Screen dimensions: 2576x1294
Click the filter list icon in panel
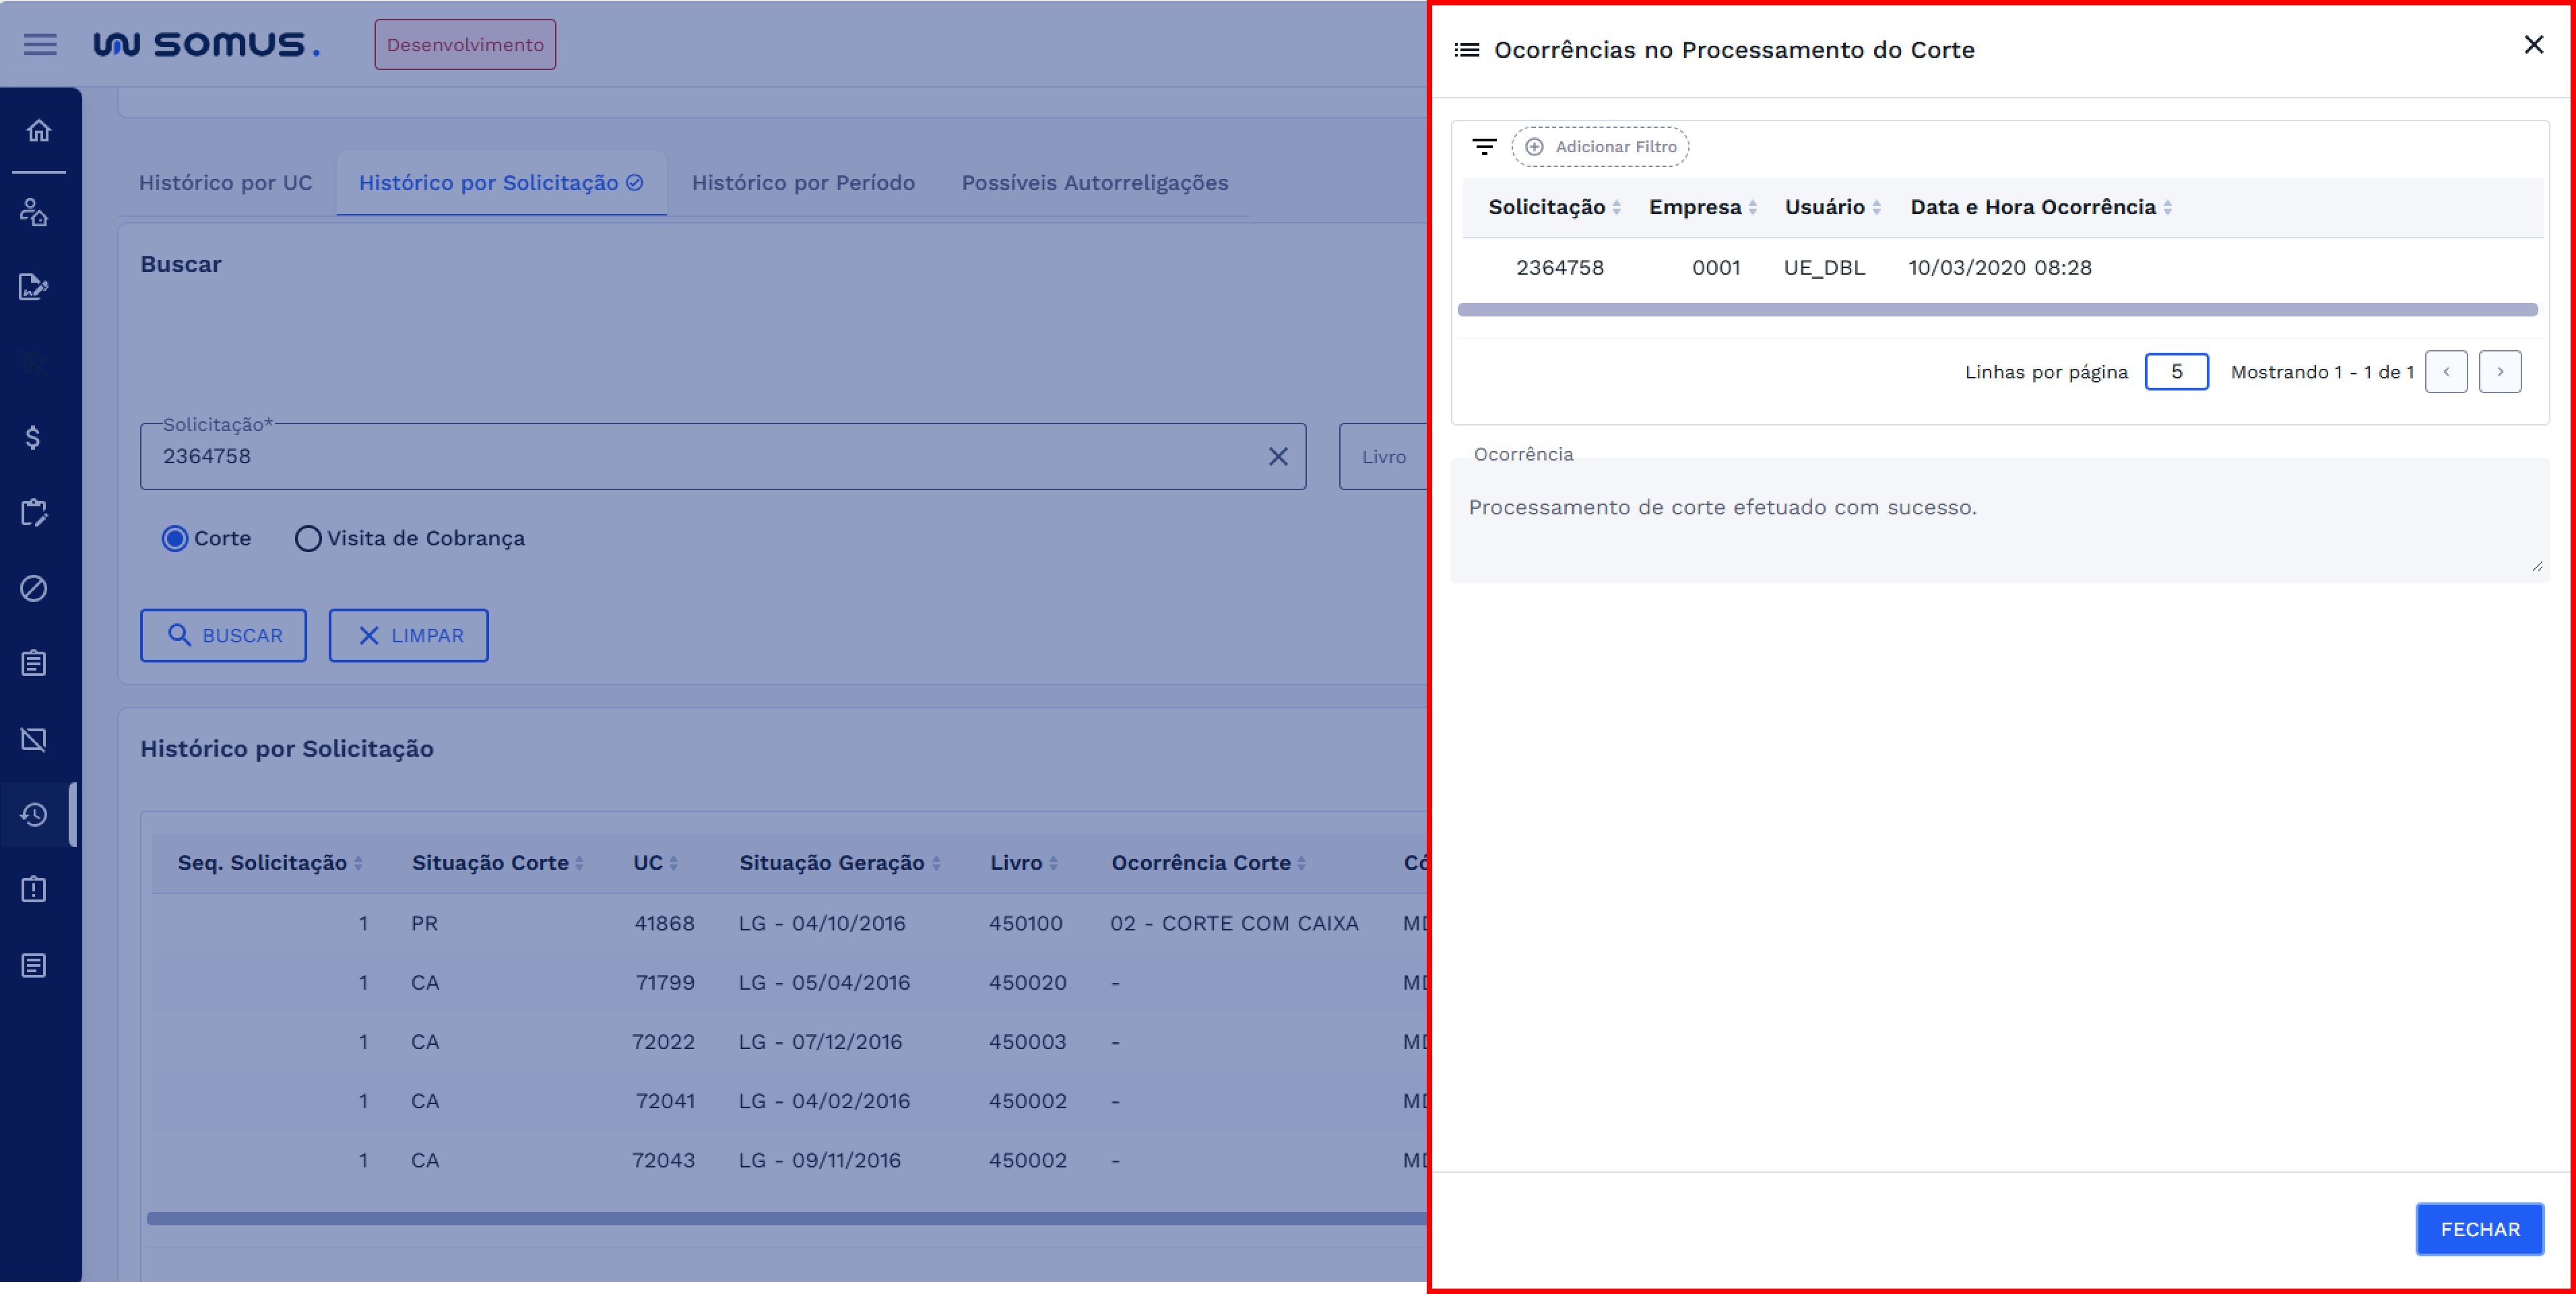(1484, 147)
